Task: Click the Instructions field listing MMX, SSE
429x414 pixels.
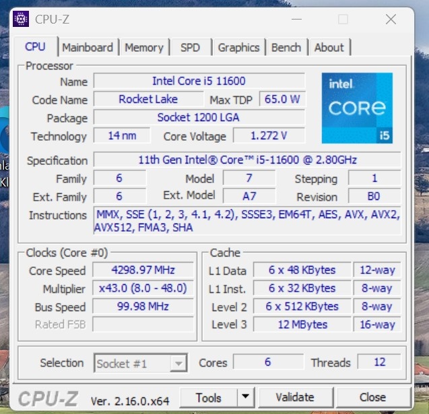Action: (247, 221)
